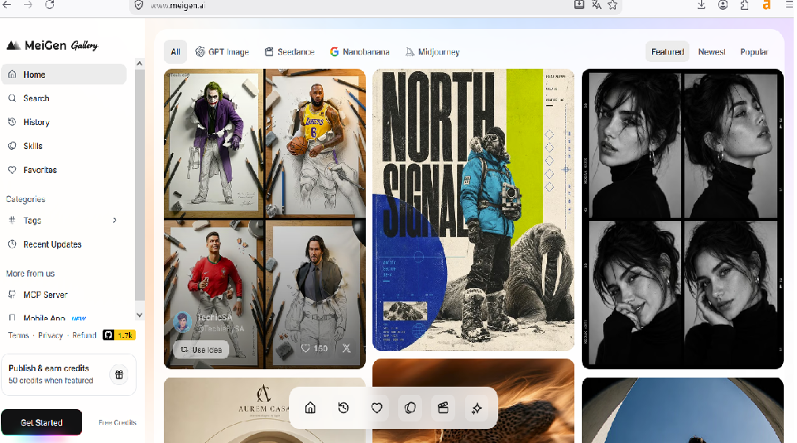Click the sidebar scroll down arrow
This screenshot has height=443, width=797.
click(139, 315)
